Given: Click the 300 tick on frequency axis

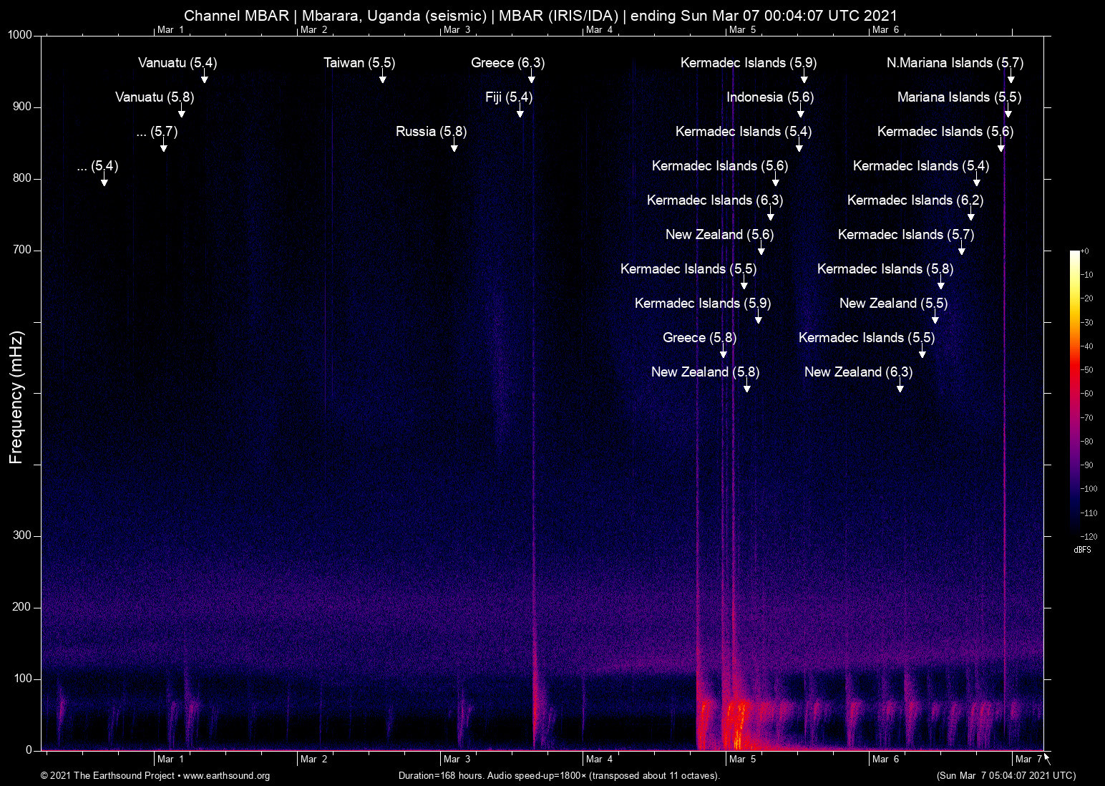Looking at the screenshot, I should click(x=22, y=535).
